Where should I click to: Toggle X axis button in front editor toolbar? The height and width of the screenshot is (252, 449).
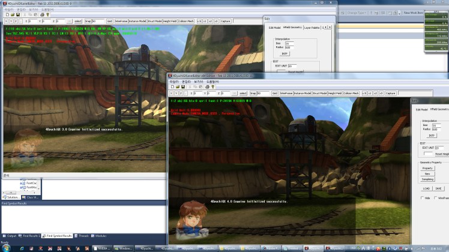(171, 94)
